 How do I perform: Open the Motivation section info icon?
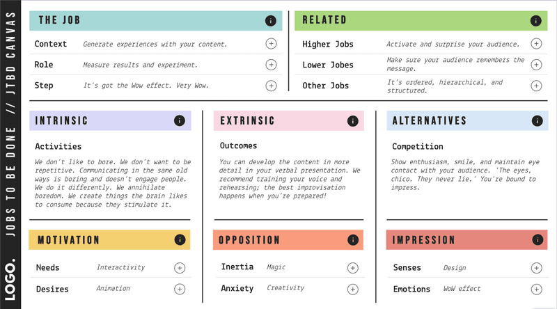click(180, 240)
